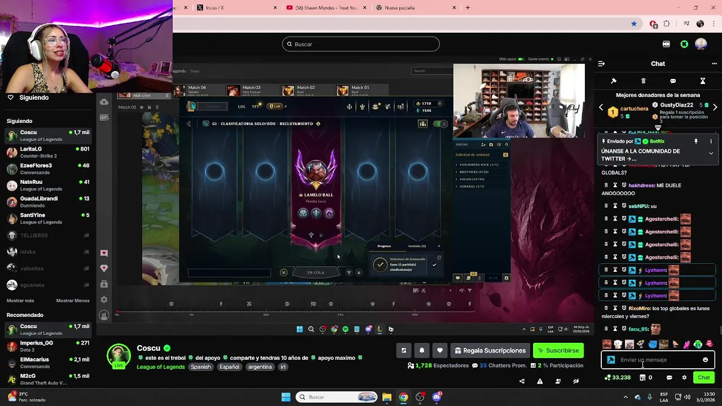This screenshot has width=722, height=406.
Task: Share the stream via share icon
Action: [x=522, y=382]
